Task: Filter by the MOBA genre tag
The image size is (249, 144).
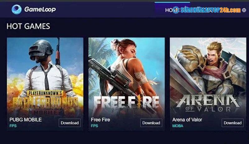Action: [x=178, y=126]
